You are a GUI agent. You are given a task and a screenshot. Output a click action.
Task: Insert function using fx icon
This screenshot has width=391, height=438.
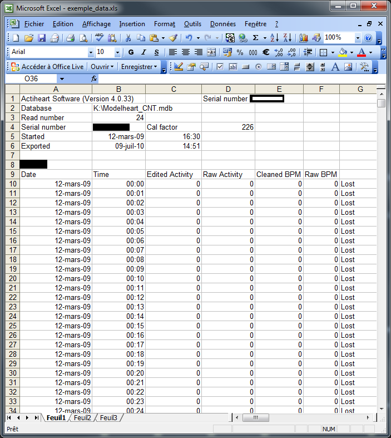(94, 79)
